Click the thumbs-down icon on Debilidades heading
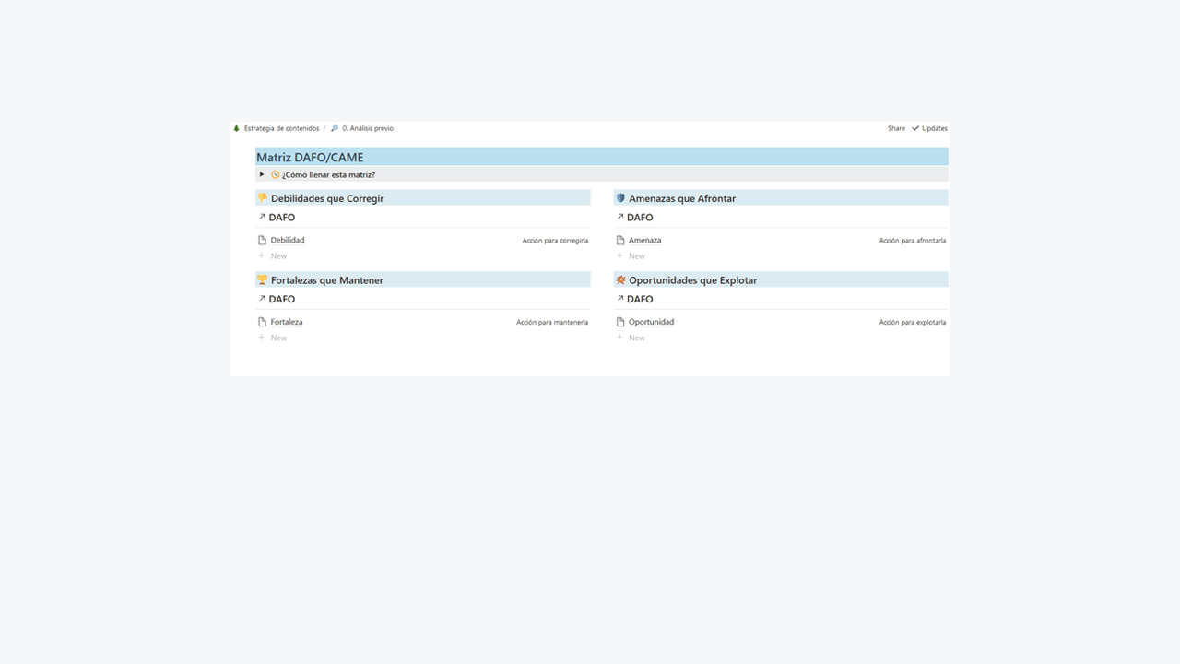The image size is (1180, 664). [x=263, y=198]
